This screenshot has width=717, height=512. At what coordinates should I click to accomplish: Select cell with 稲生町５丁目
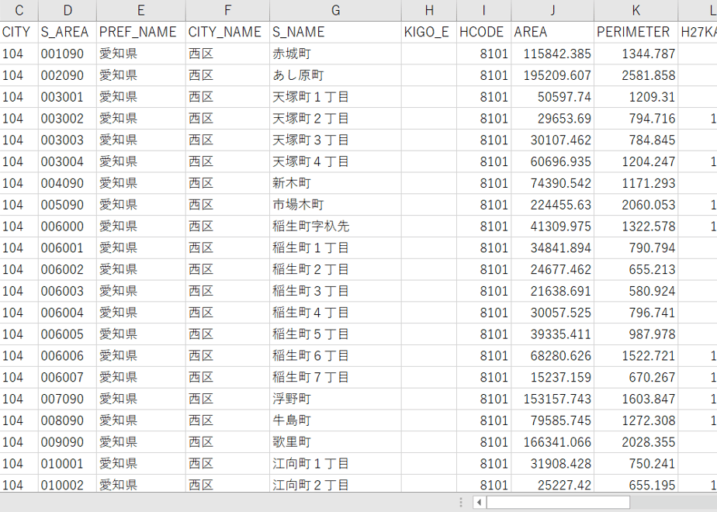[336, 334]
